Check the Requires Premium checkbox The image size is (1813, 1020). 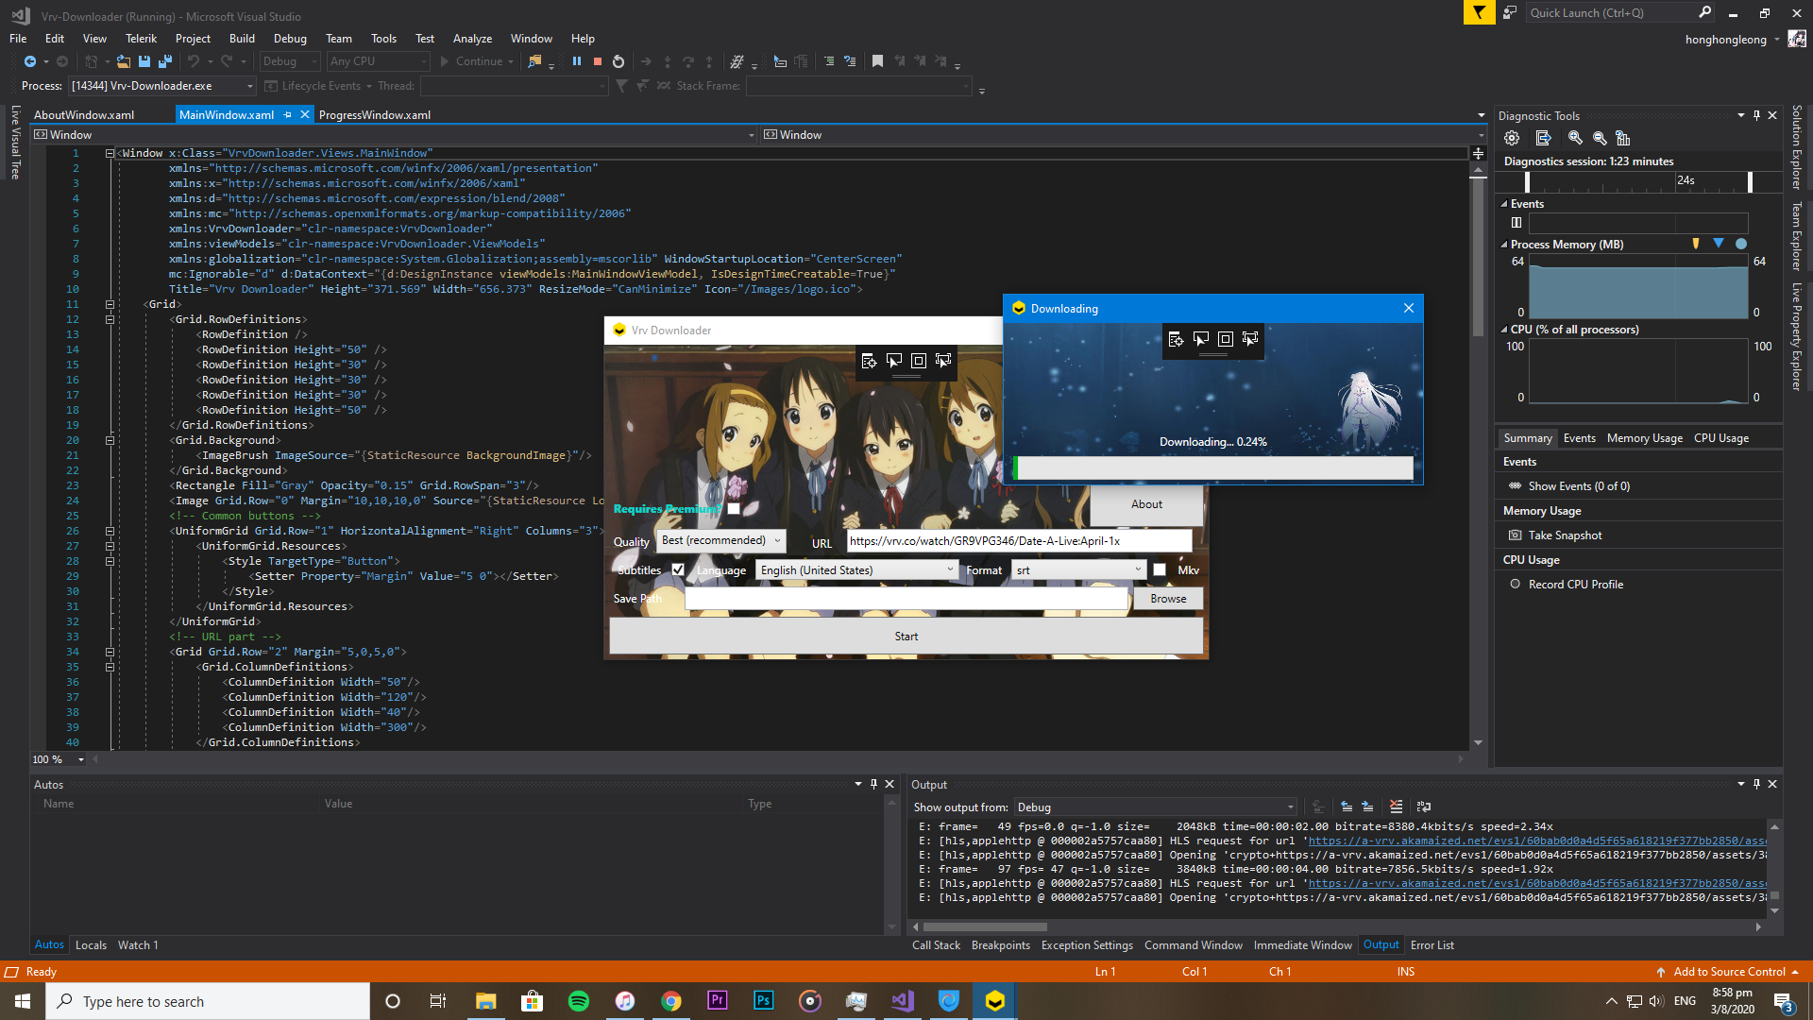tap(734, 508)
